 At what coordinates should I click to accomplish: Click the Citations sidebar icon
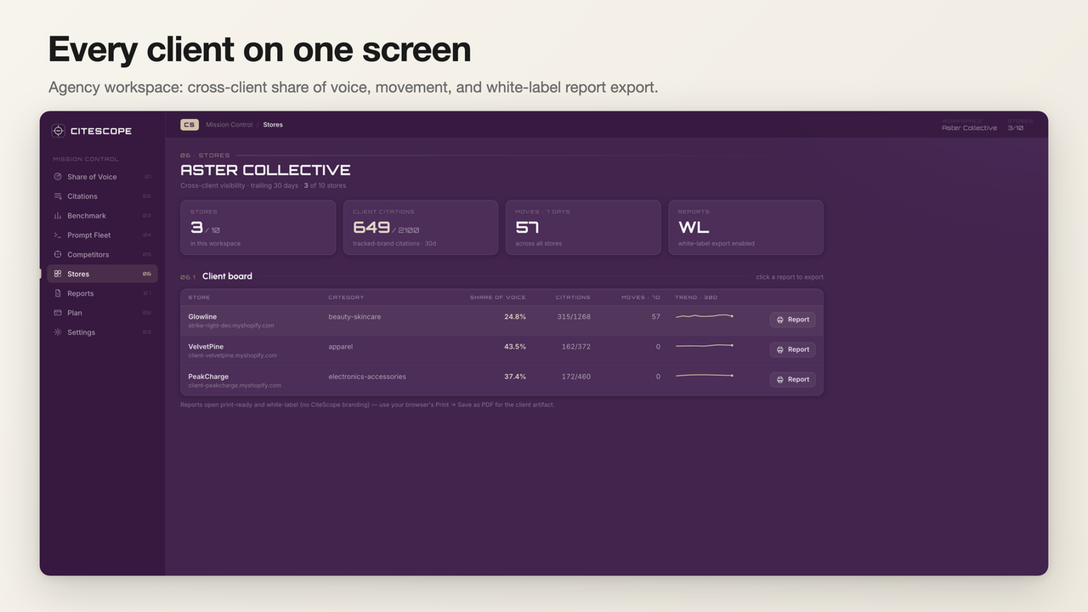58,196
